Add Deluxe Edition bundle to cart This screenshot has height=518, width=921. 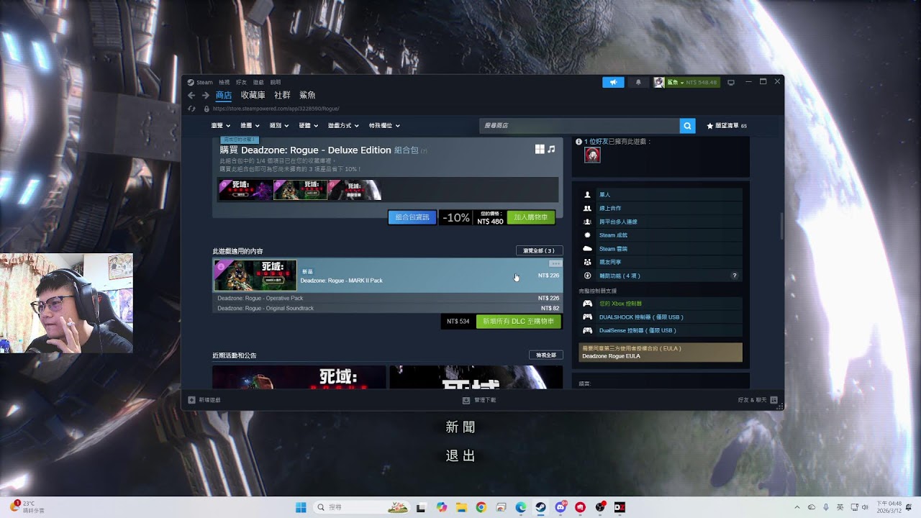coord(531,217)
